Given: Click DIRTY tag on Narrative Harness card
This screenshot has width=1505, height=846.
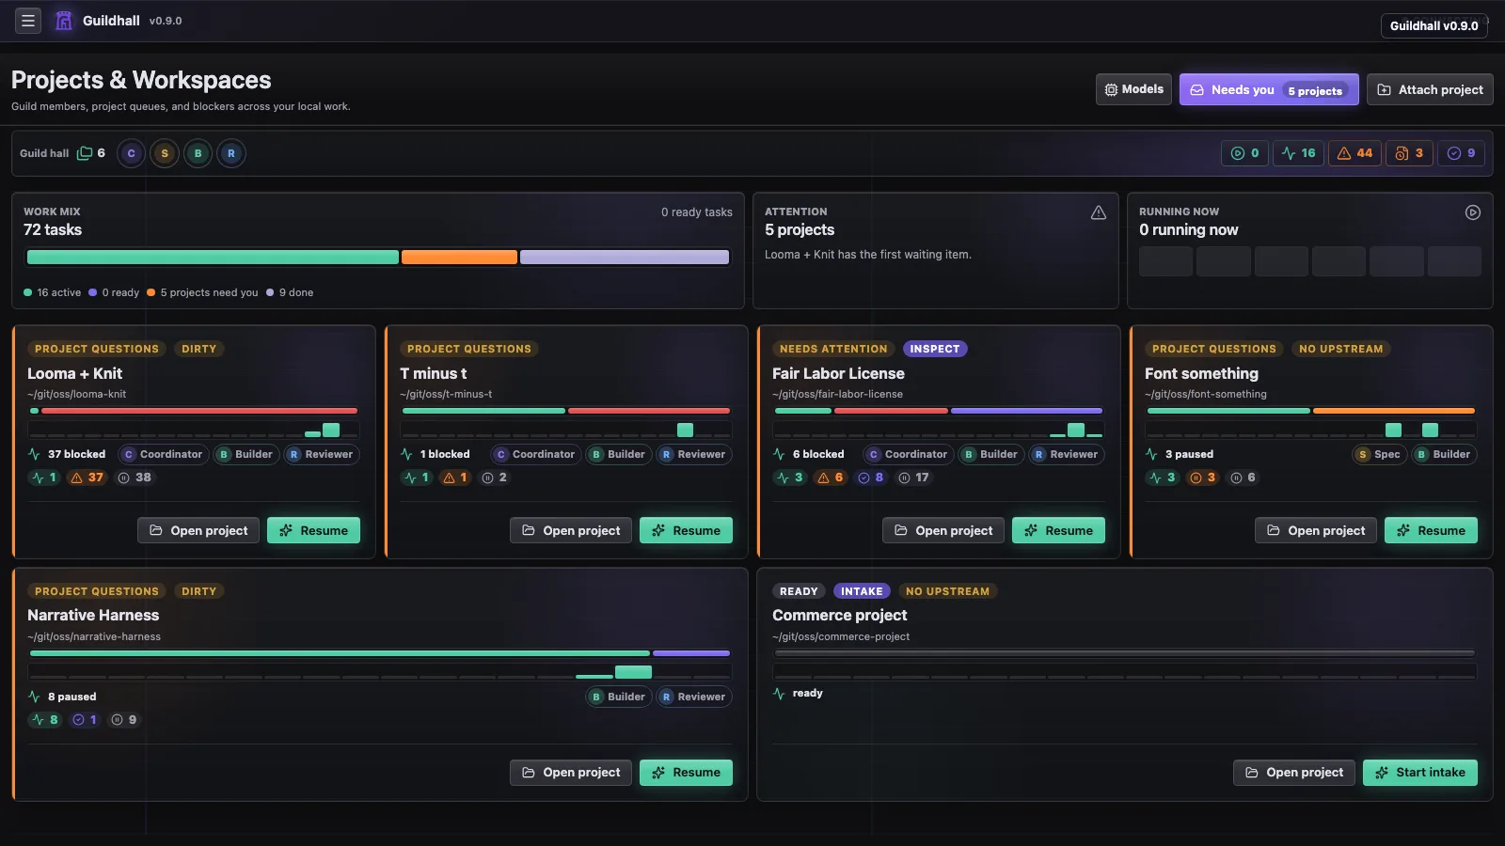Looking at the screenshot, I should click(198, 591).
